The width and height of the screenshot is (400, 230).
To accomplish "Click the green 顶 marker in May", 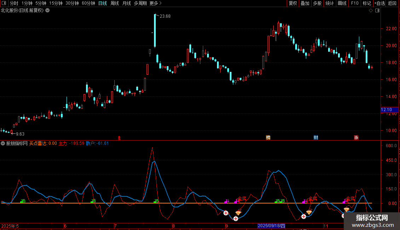I will (23, 201).
